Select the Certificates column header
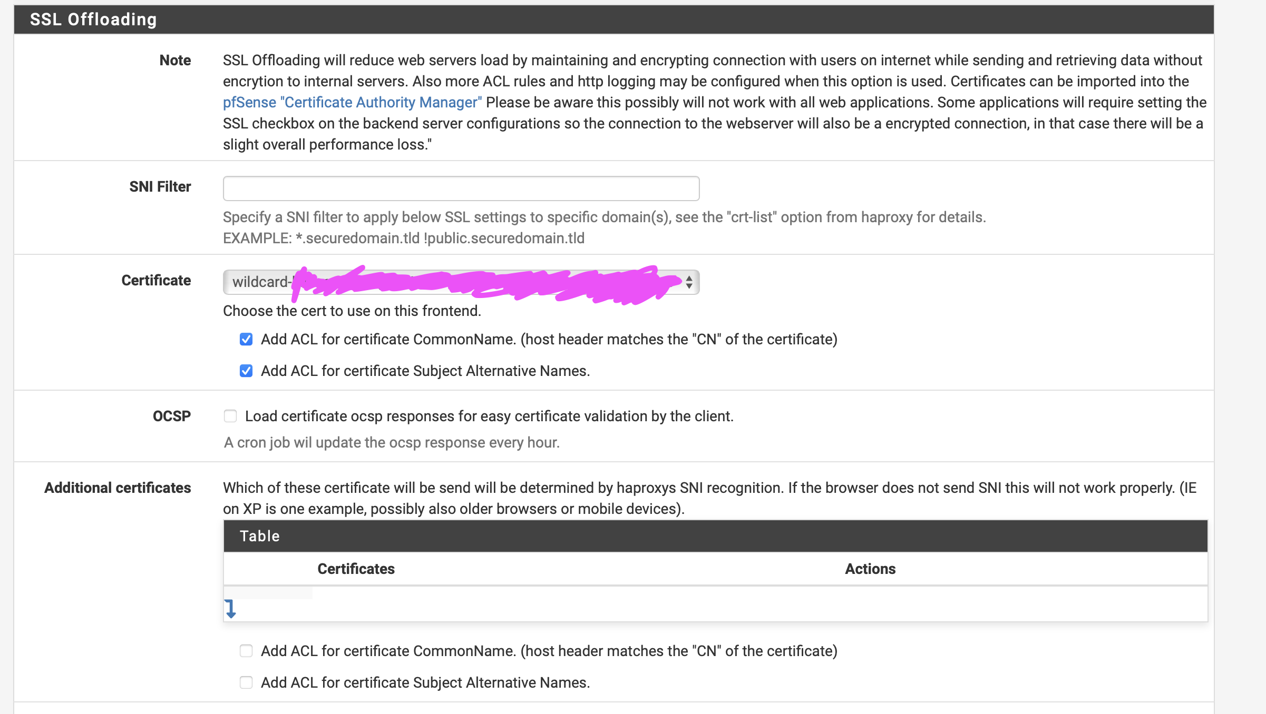Image resolution: width=1266 pixels, height=714 pixels. (x=356, y=569)
